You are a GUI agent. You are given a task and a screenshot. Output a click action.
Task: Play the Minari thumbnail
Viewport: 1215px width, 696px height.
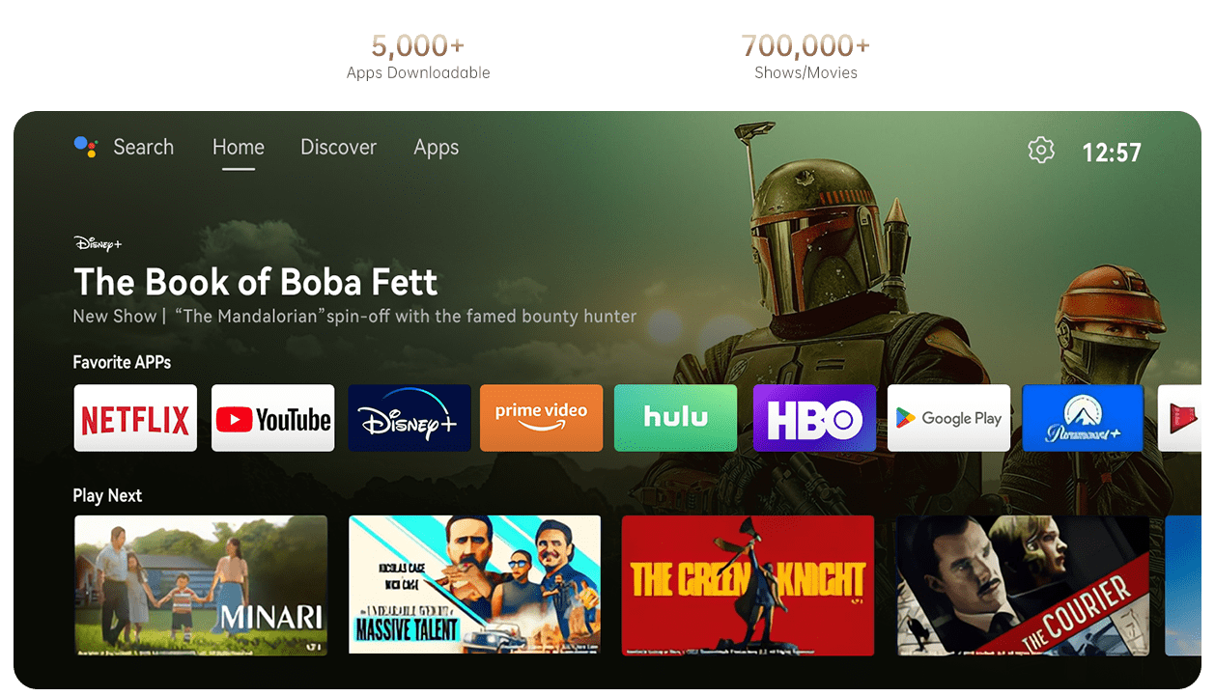pos(201,585)
